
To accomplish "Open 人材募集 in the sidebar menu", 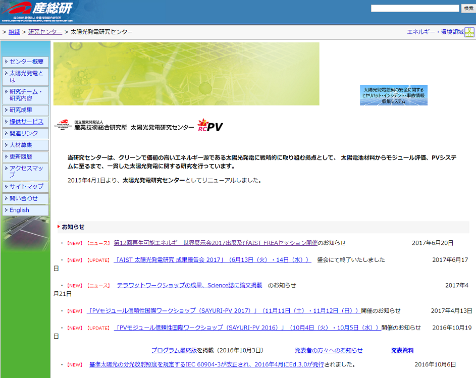I will click(x=26, y=145).
